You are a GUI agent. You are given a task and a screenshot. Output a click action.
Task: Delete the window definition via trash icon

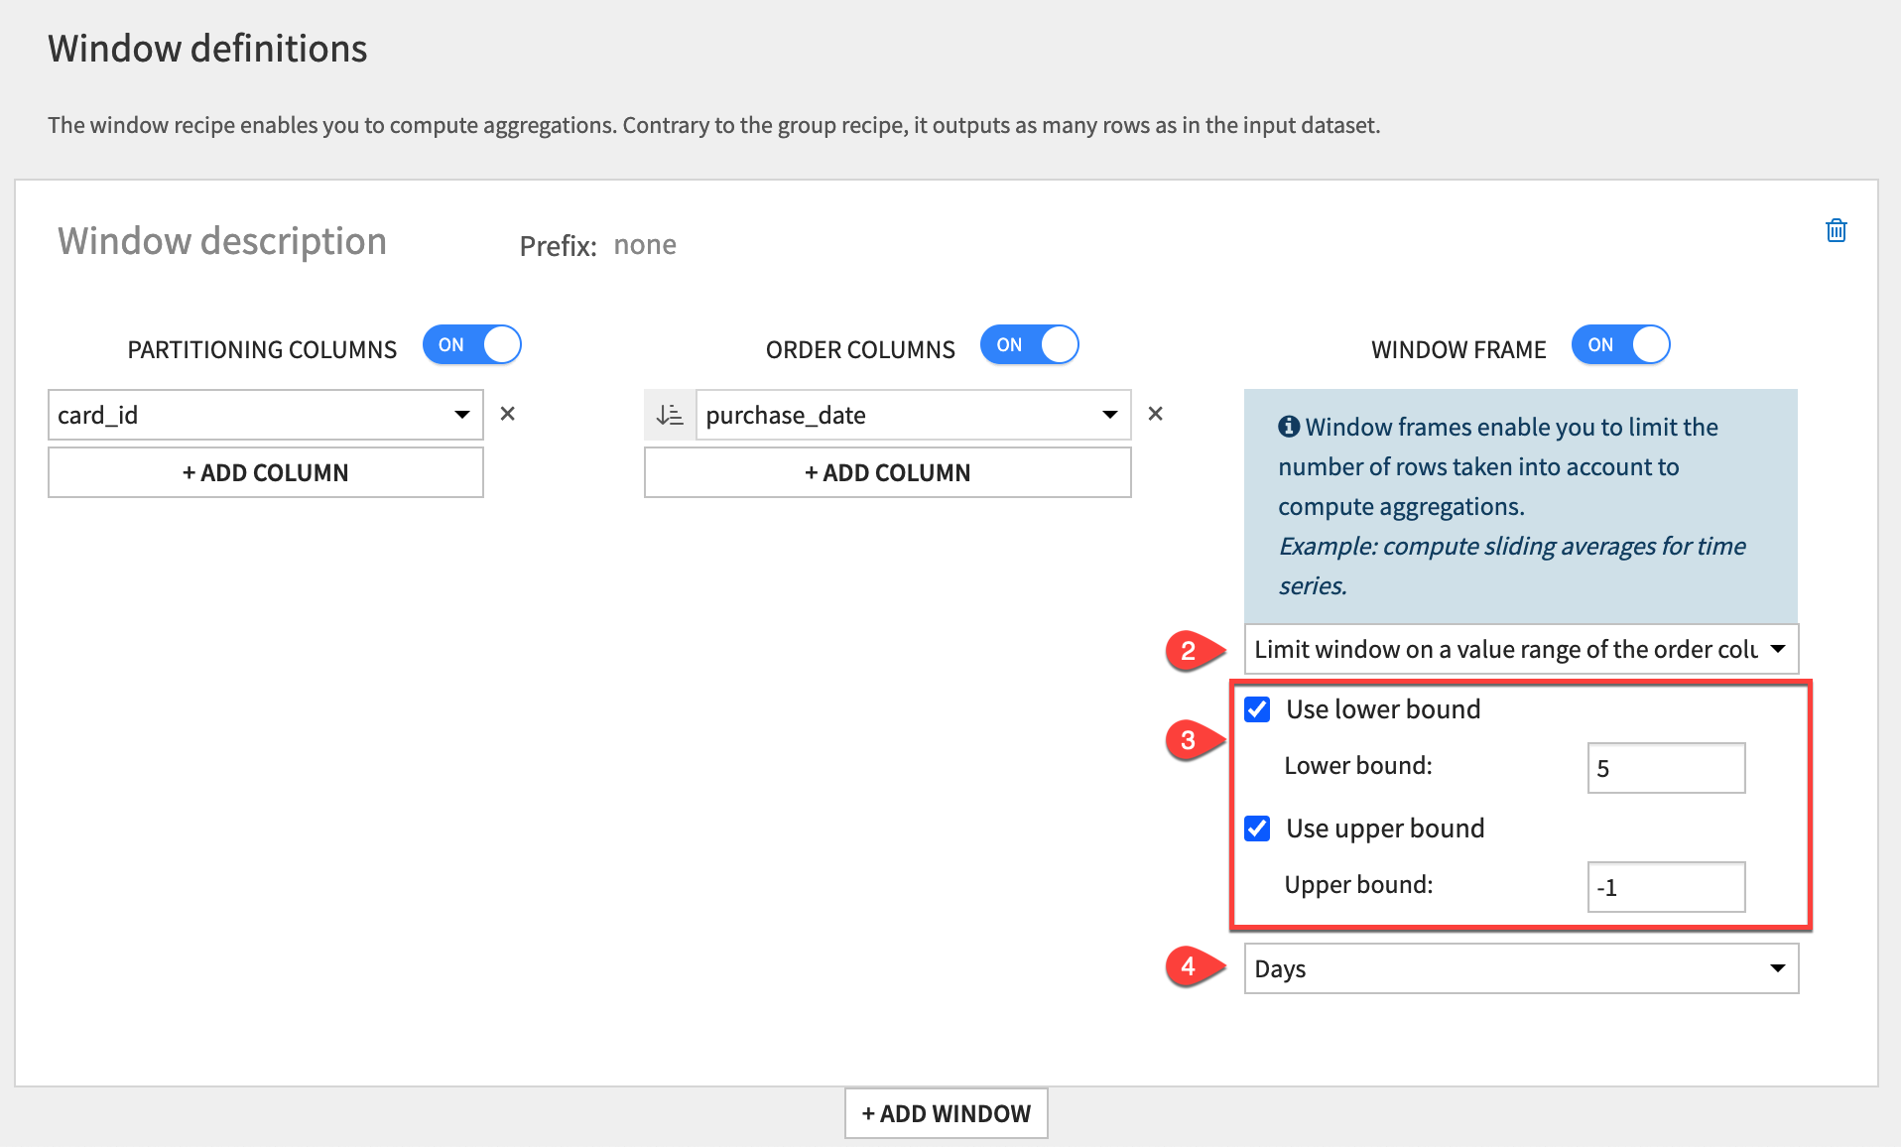[1837, 230]
